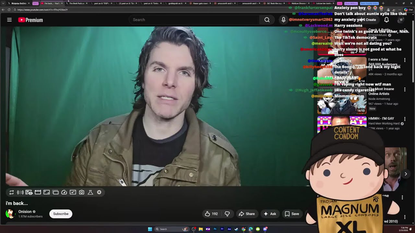Switch to 'grokiepoki on X' browser tab

point(175,3)
